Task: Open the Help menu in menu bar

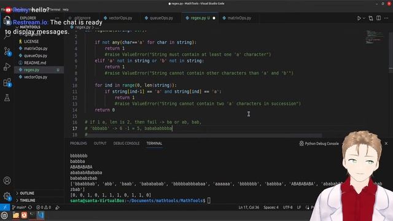Action: (66, 10)
